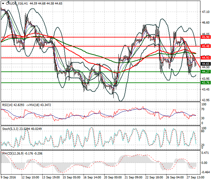213x181 pixels.
Task: Click the Stochastic 20 level scale value
Action: click(x=203, y=145)
